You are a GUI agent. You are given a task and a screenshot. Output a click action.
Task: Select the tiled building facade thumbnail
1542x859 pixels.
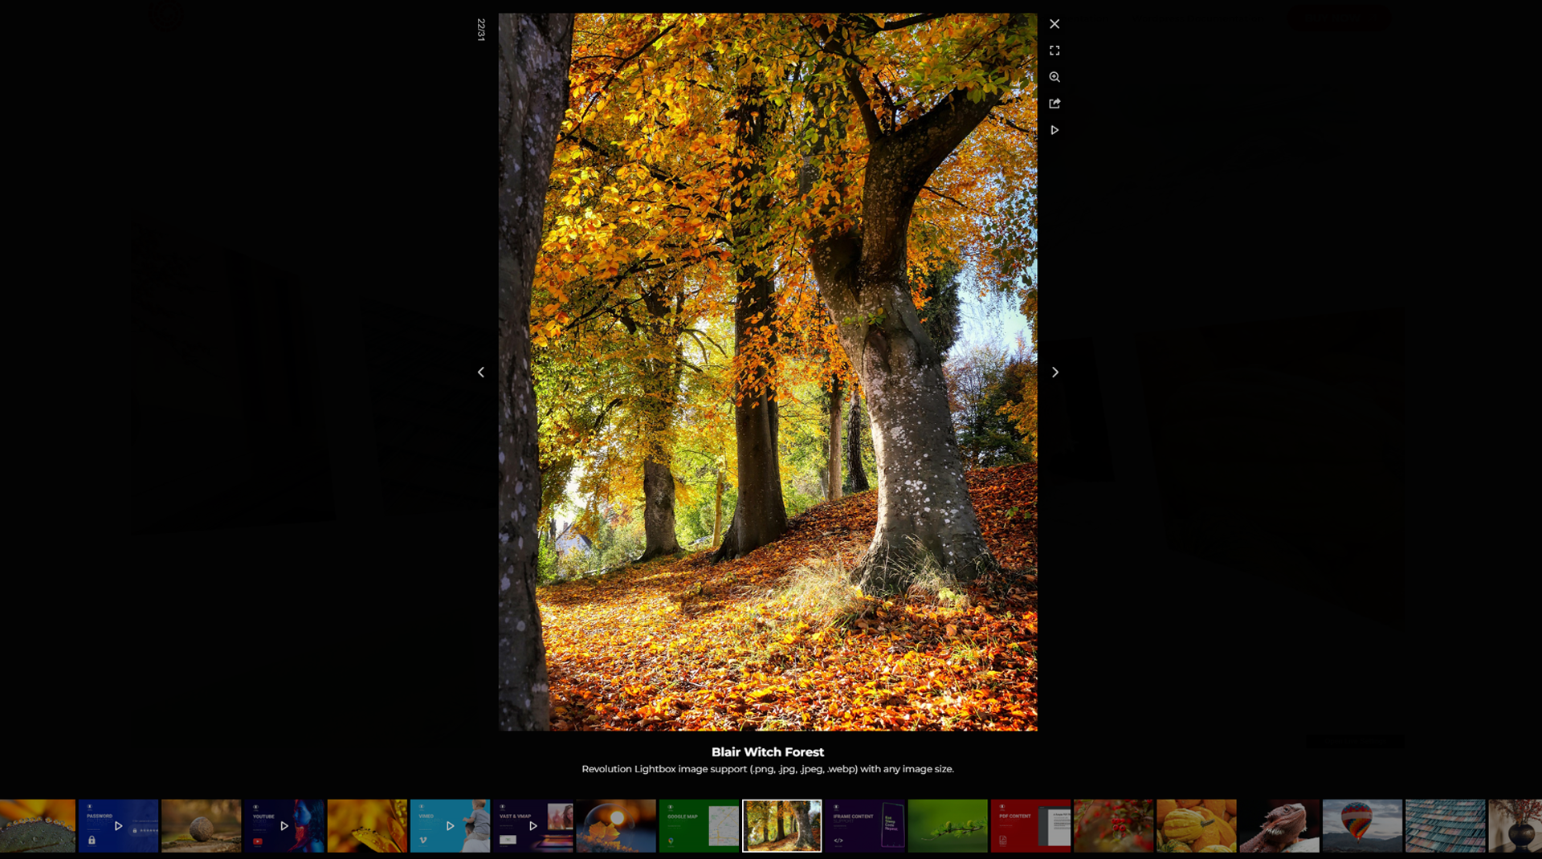(x=1446, y=825)
